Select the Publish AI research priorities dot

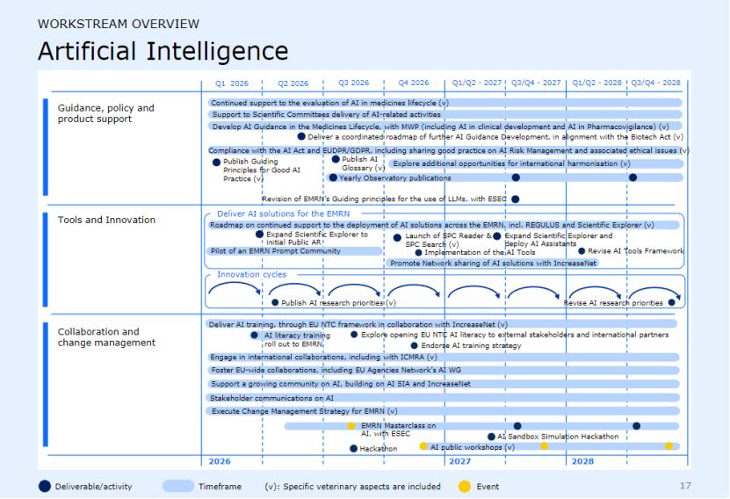(x=275, y=302)
